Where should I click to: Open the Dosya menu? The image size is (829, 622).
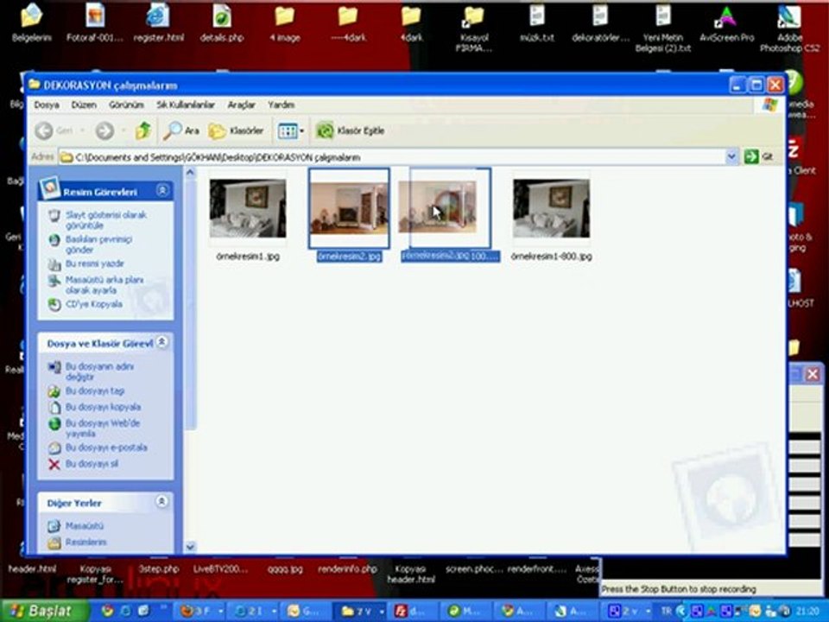tap(47, 105)
